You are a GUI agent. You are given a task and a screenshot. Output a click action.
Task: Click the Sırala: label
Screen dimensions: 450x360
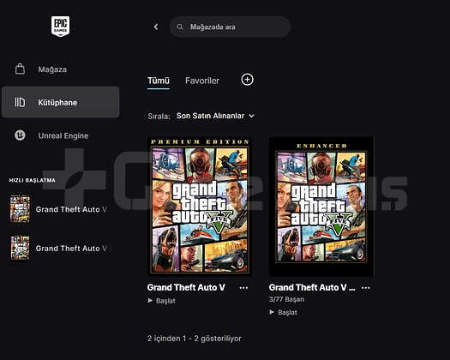pyautogui.click(x=159, y=116)
